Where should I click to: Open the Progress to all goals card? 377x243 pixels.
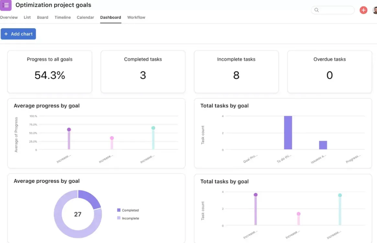(50, 72)
